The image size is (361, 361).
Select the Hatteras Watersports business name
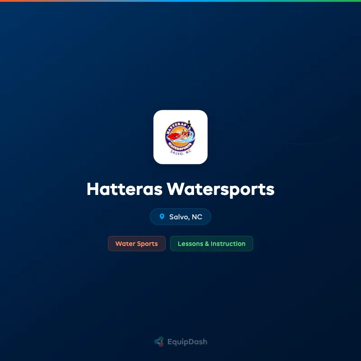180,190
